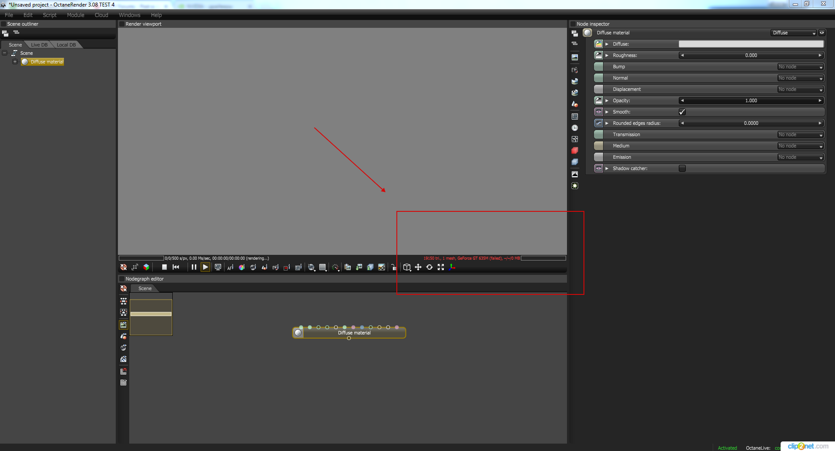This screenshot has height=451, width=835.
Task: Select the white balance picker color wheel icon
Action: coord(241,267)
